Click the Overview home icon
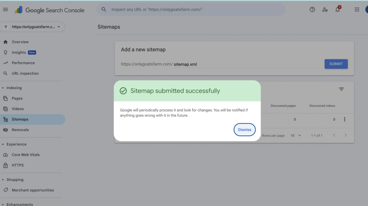368x206 pixels. click(x=5, y=42)
